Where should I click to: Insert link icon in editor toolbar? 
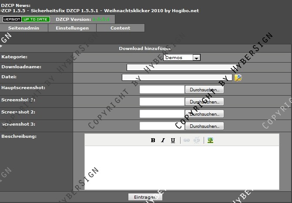[x=186, y=140]
